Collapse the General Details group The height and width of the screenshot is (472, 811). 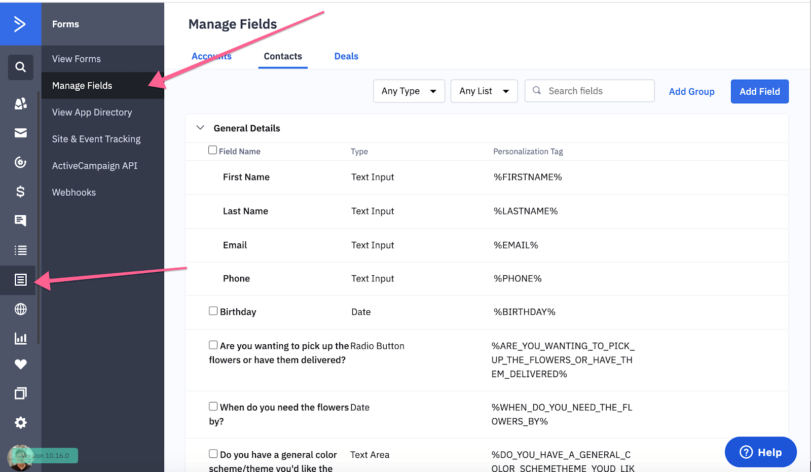pyautogui.click(x=200, y=128)
